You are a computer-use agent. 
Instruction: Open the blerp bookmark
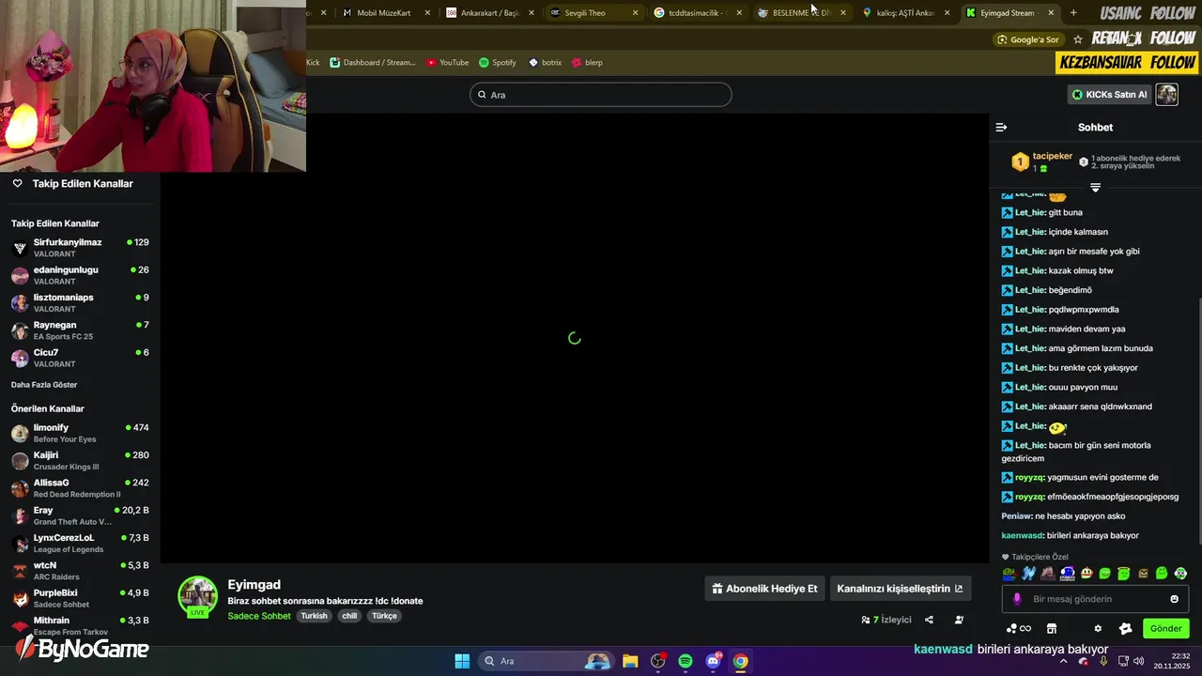tap(587, 63)
